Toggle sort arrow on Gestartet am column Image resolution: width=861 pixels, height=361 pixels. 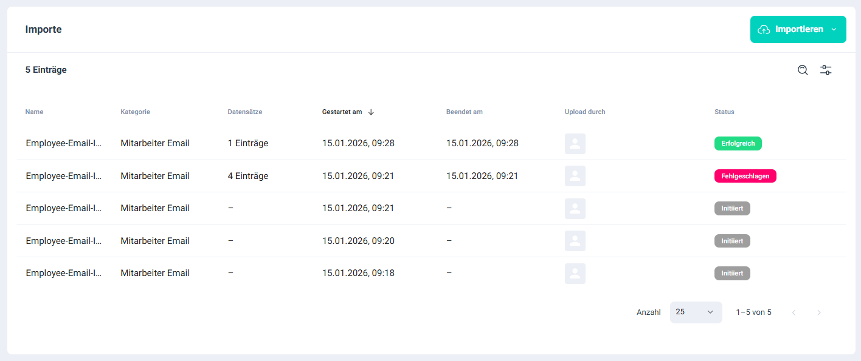371,112
